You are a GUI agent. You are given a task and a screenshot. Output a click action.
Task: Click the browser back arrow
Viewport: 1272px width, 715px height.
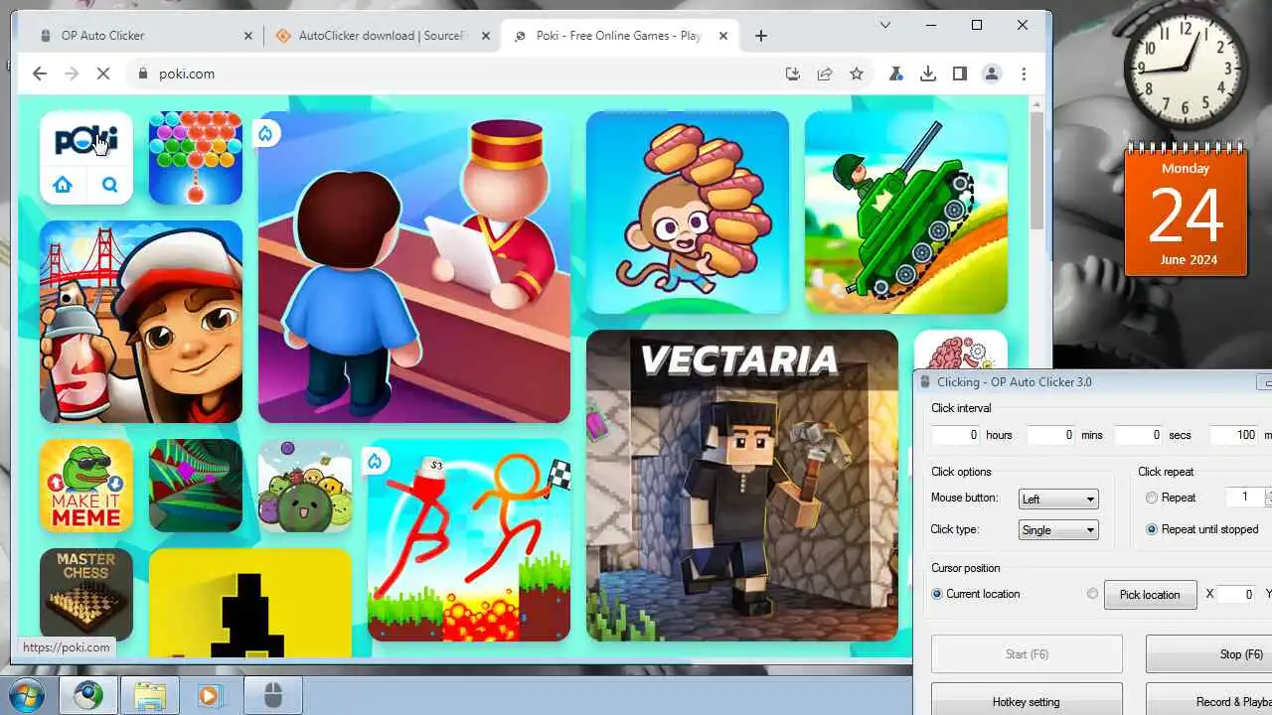[40, 73]
